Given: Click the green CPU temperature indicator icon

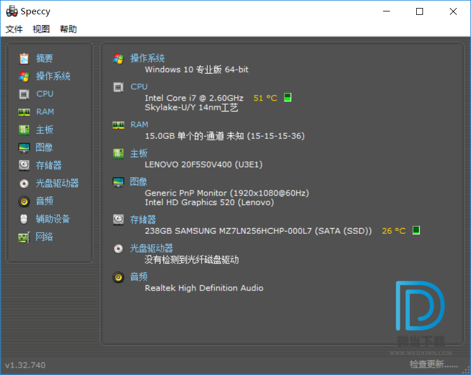Looking at the screenshot, I should [288, 97].
